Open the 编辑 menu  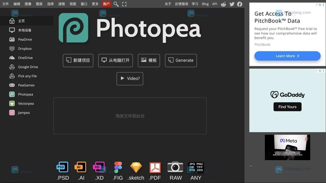pos(17,4)
